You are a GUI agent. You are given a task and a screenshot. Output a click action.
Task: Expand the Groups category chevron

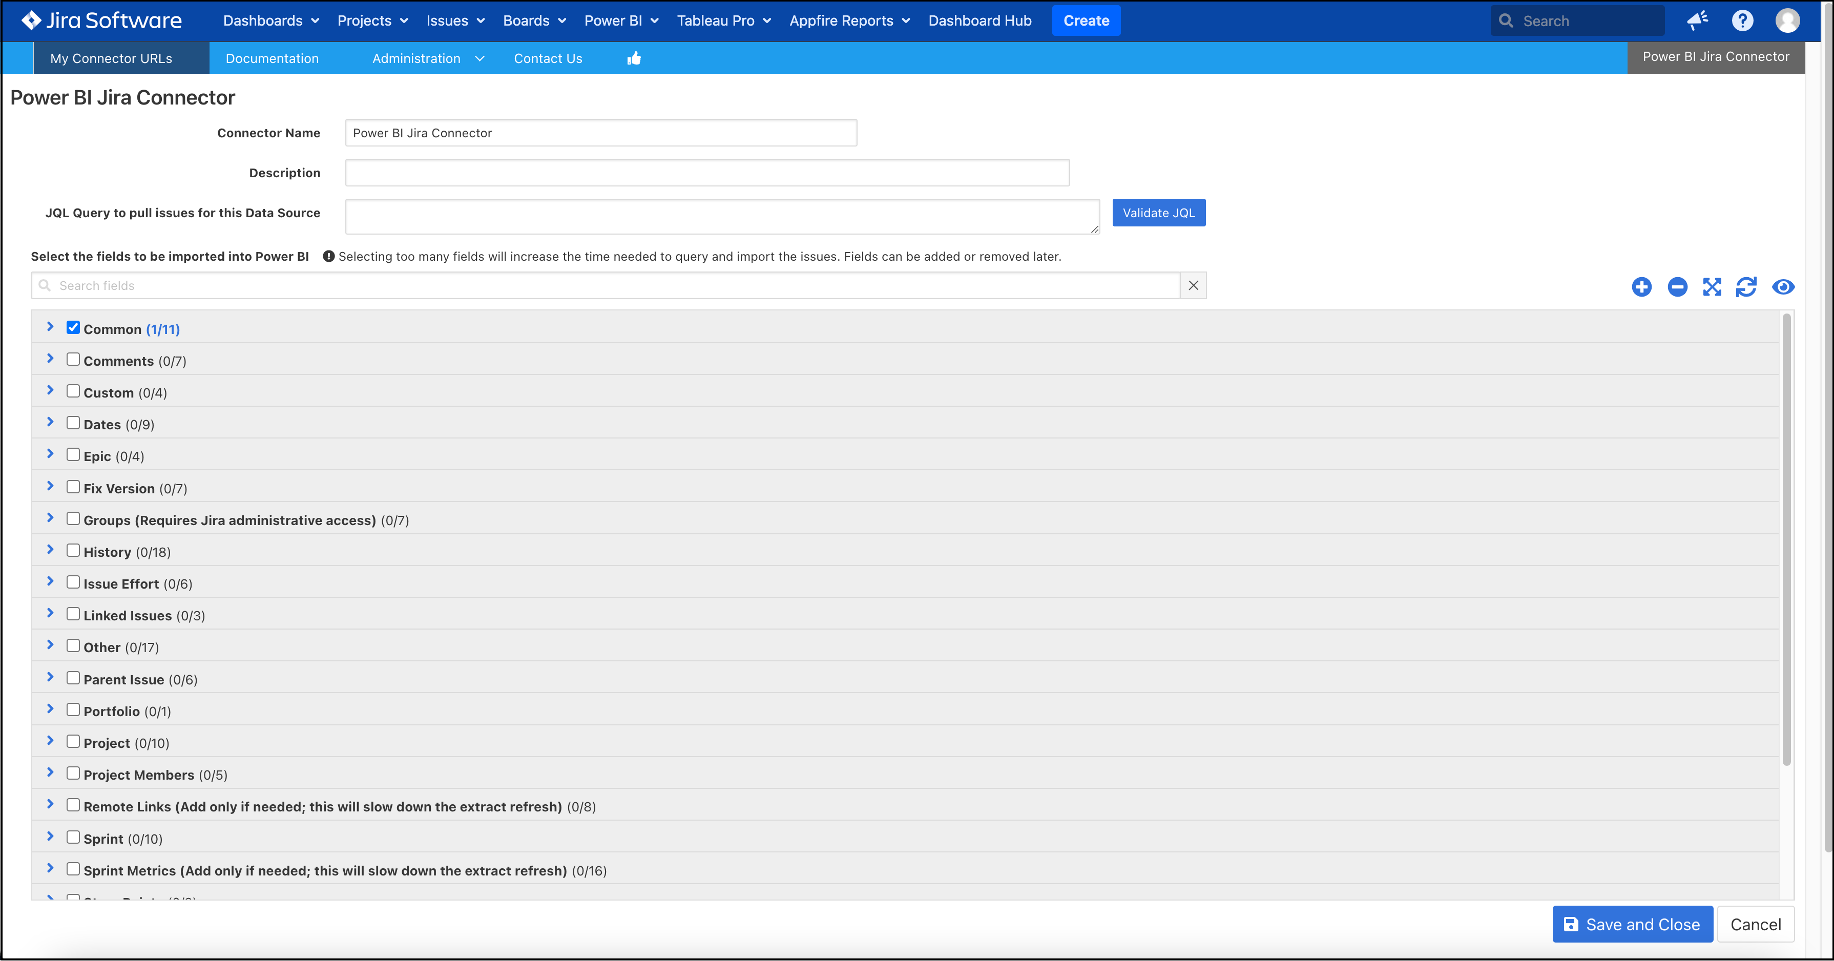point(50,517)
